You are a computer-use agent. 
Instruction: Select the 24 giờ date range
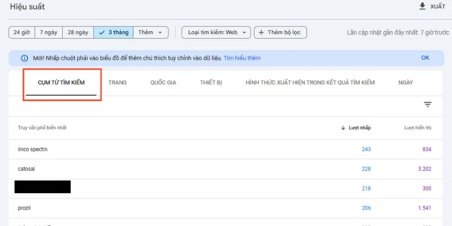pyautogui.click(x=21, y=32)
